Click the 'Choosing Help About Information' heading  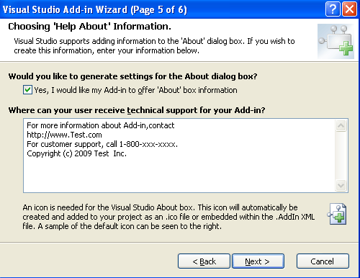89,27
